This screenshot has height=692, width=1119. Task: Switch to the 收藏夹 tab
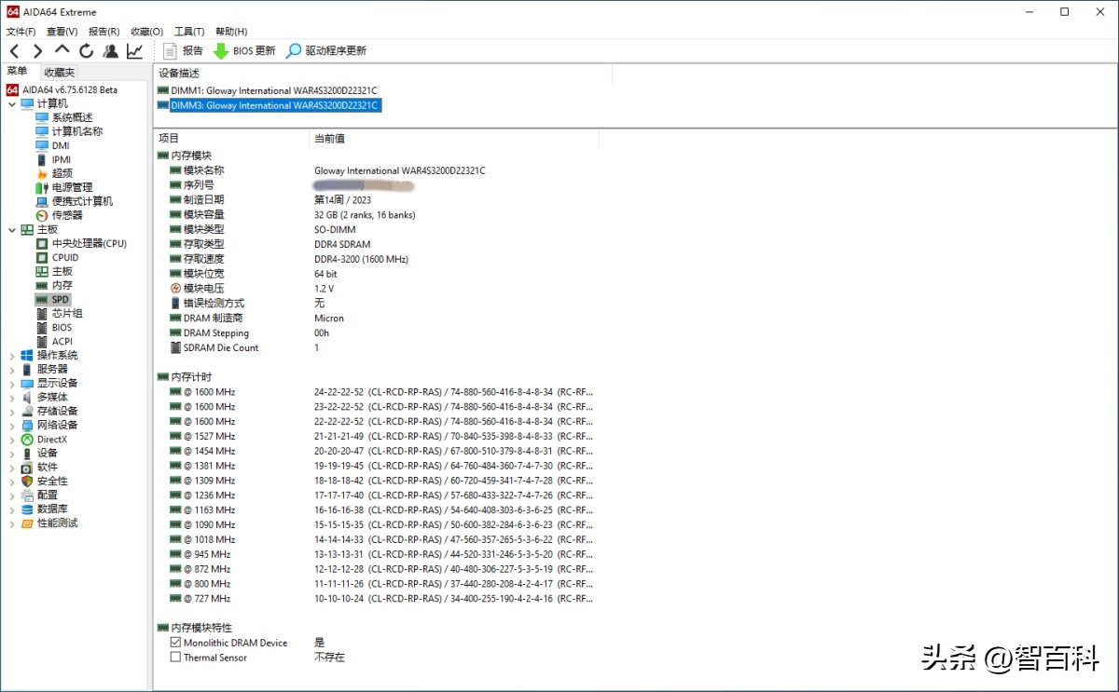pos(59,73)
